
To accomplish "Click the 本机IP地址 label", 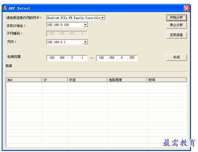I will point(16,26).
